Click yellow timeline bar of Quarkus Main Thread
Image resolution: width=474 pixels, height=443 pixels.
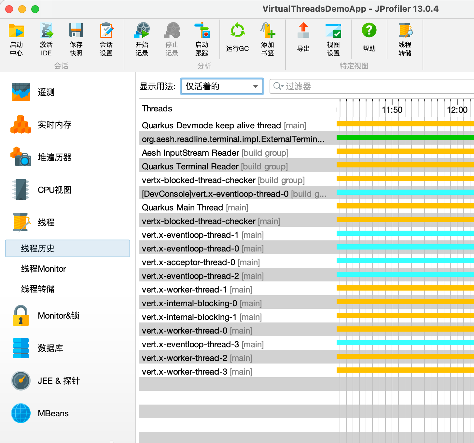(405, 206)
